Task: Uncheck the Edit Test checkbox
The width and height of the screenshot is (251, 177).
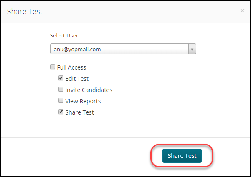Action: tap(61, 78)
